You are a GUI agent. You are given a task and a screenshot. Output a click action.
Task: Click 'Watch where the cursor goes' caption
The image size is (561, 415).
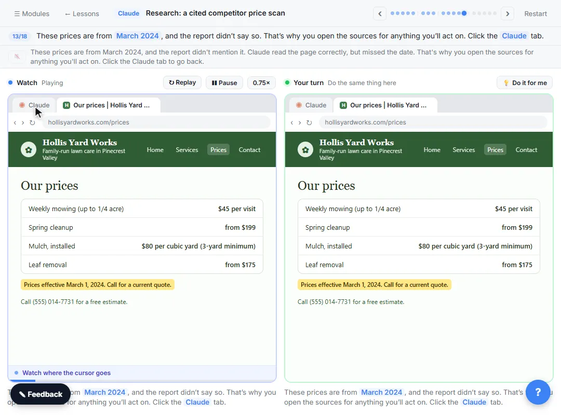pos(66,373)
